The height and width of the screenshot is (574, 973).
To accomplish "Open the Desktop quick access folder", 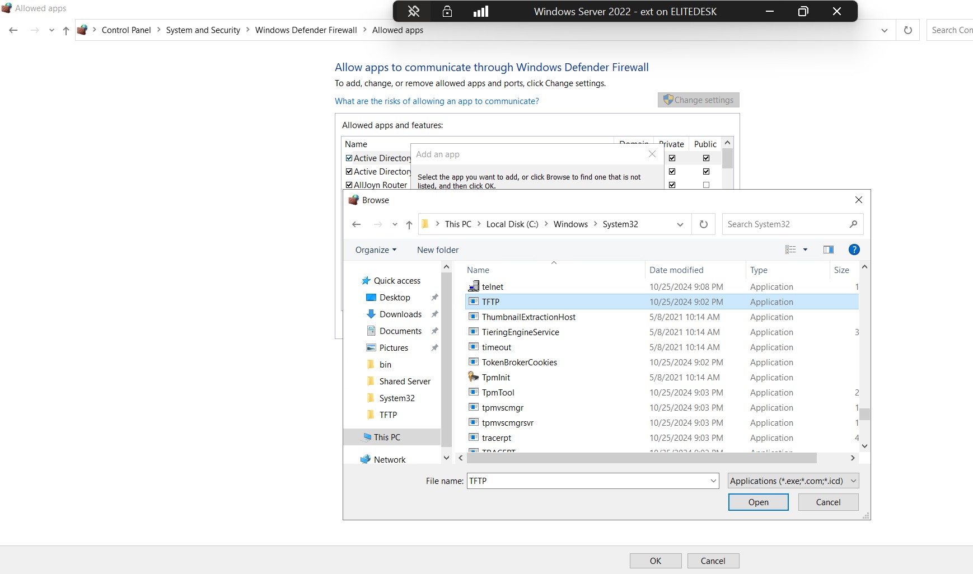I will [395, 298].
